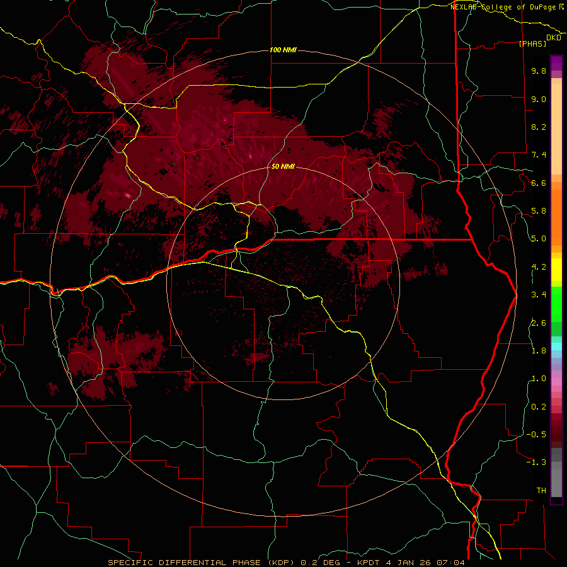This screenshot has width=567, height=567.
Task: Click the 9.0 value on the color scale
Action: (539, 99)
